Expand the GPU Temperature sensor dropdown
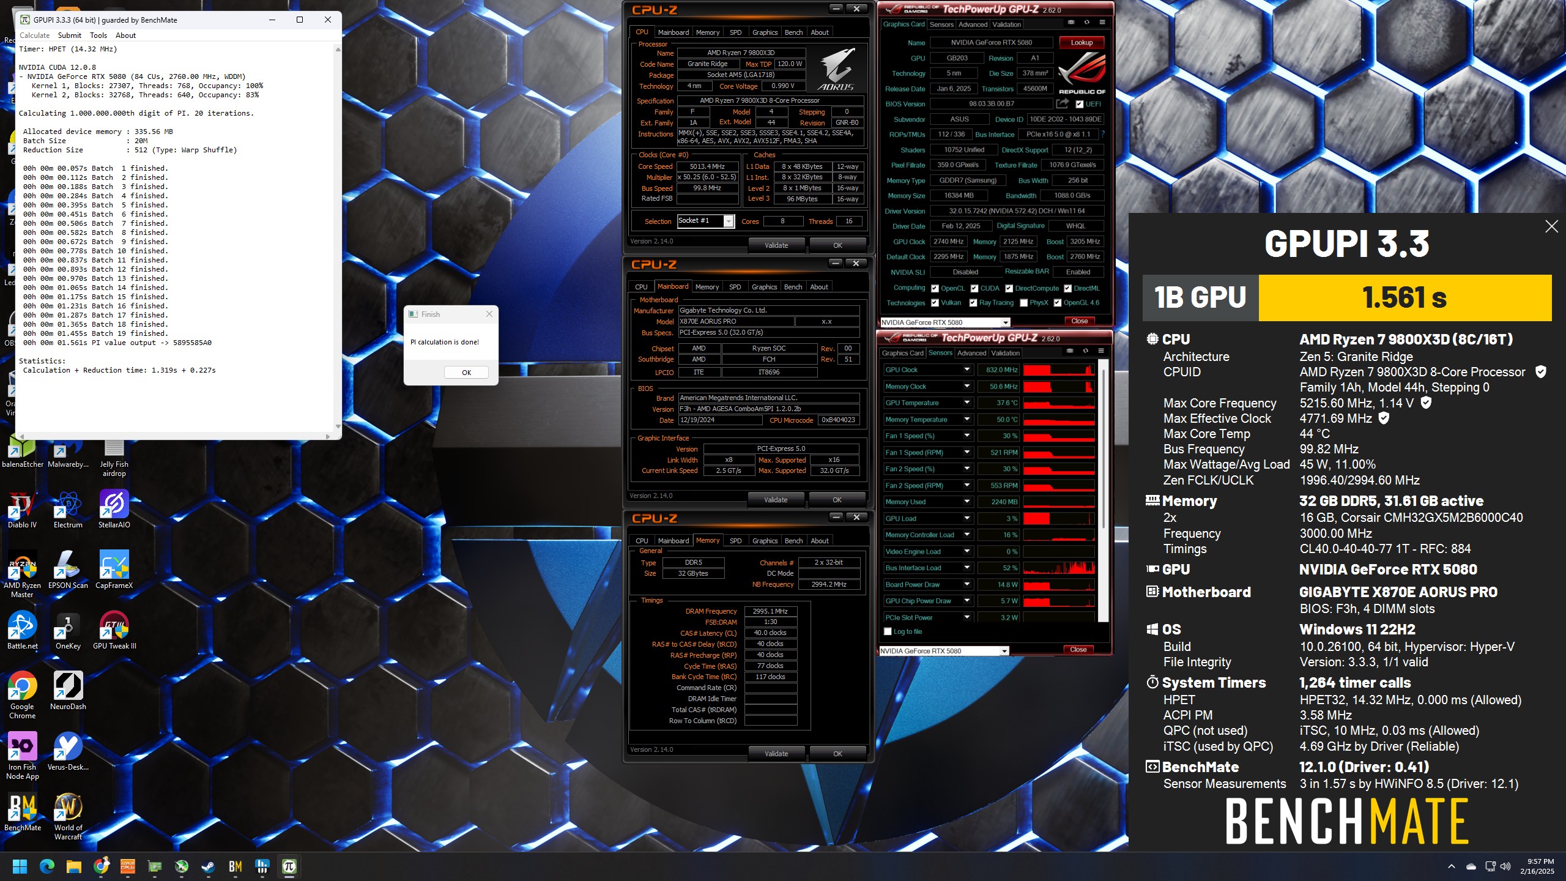This screenshot has width=1566, height=881. coord(967,403)
